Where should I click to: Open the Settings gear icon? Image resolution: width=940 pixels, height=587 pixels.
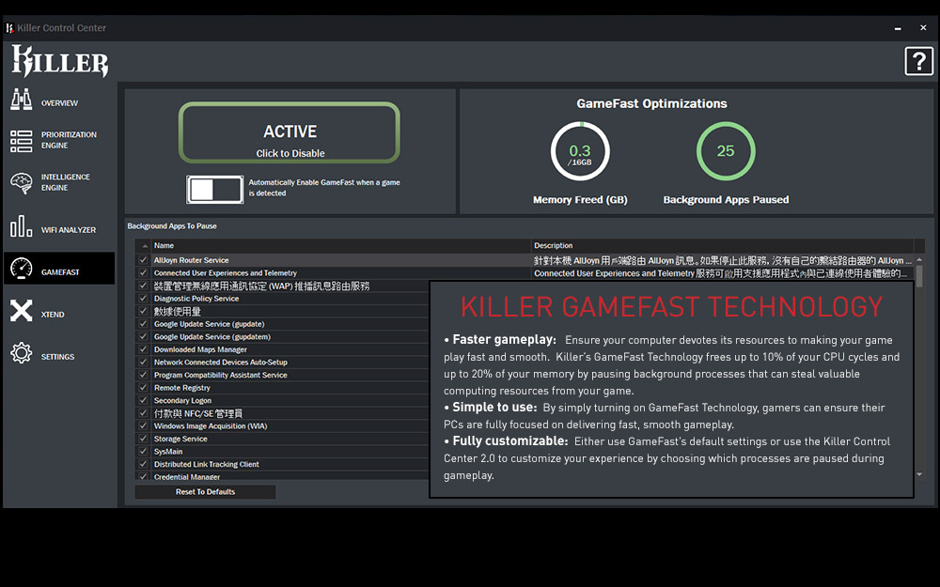point(21,353)
